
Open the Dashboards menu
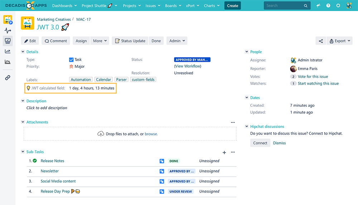click(x=64, y=6)
